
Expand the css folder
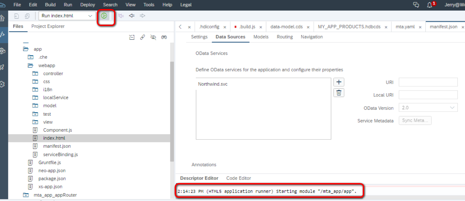(35, 82)
